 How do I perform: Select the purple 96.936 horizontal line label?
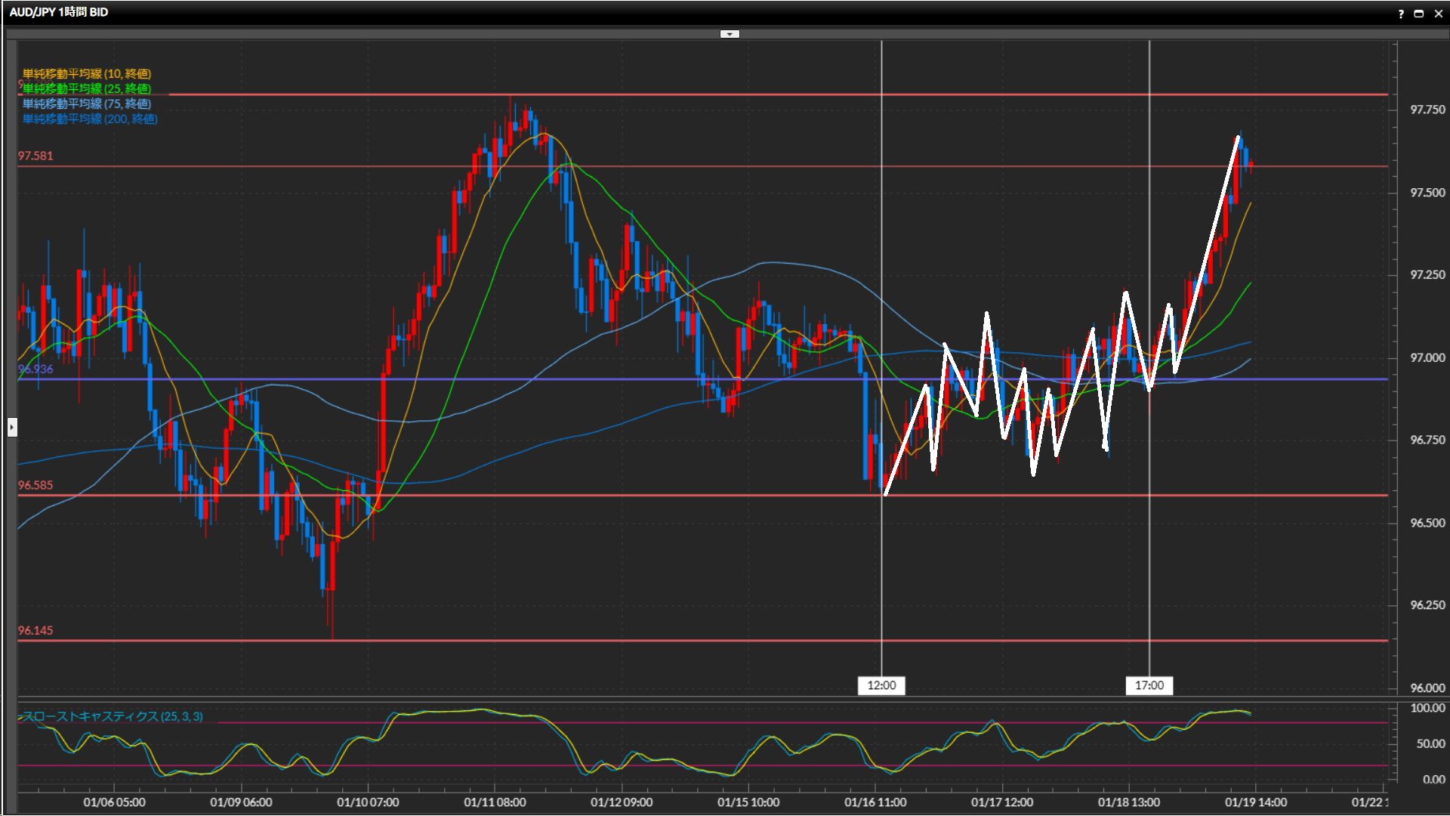pos(35,369)
